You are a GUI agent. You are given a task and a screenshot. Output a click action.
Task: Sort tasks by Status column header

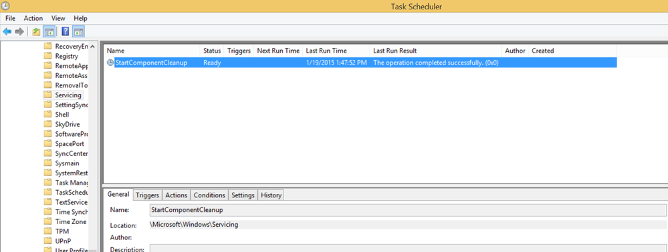coord(212,51)
